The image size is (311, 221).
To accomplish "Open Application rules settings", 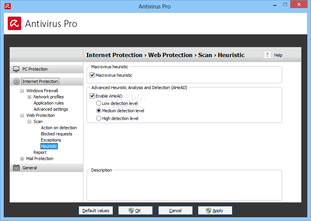I will tap(48, 103).
